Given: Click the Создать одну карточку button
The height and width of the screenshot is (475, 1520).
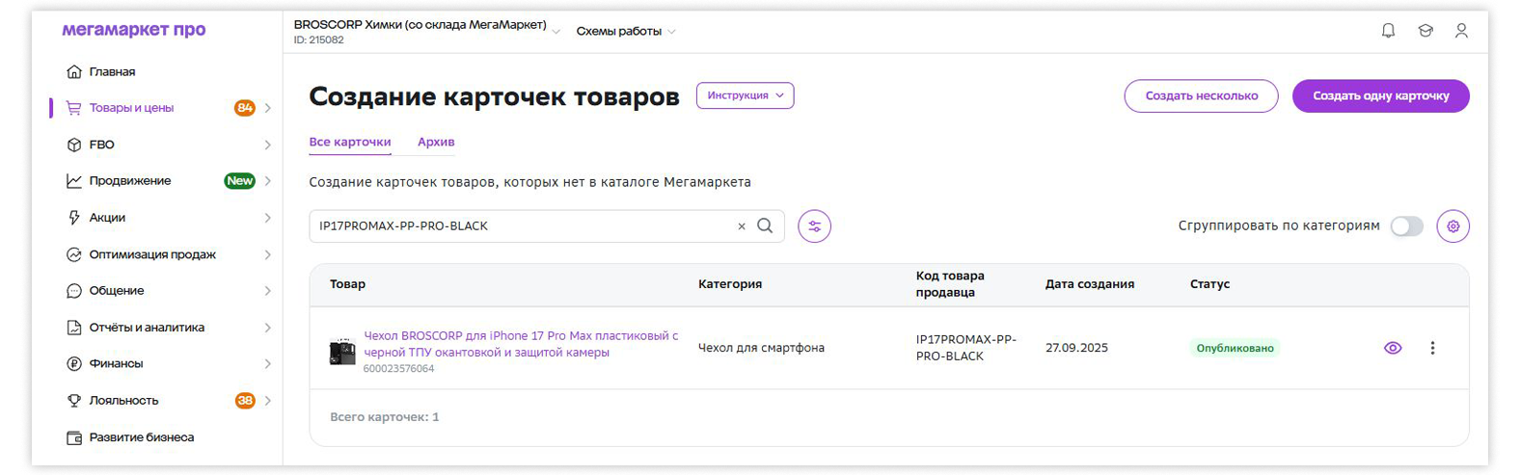Looking at the screenshot, I should click(x=1380, y=95).
